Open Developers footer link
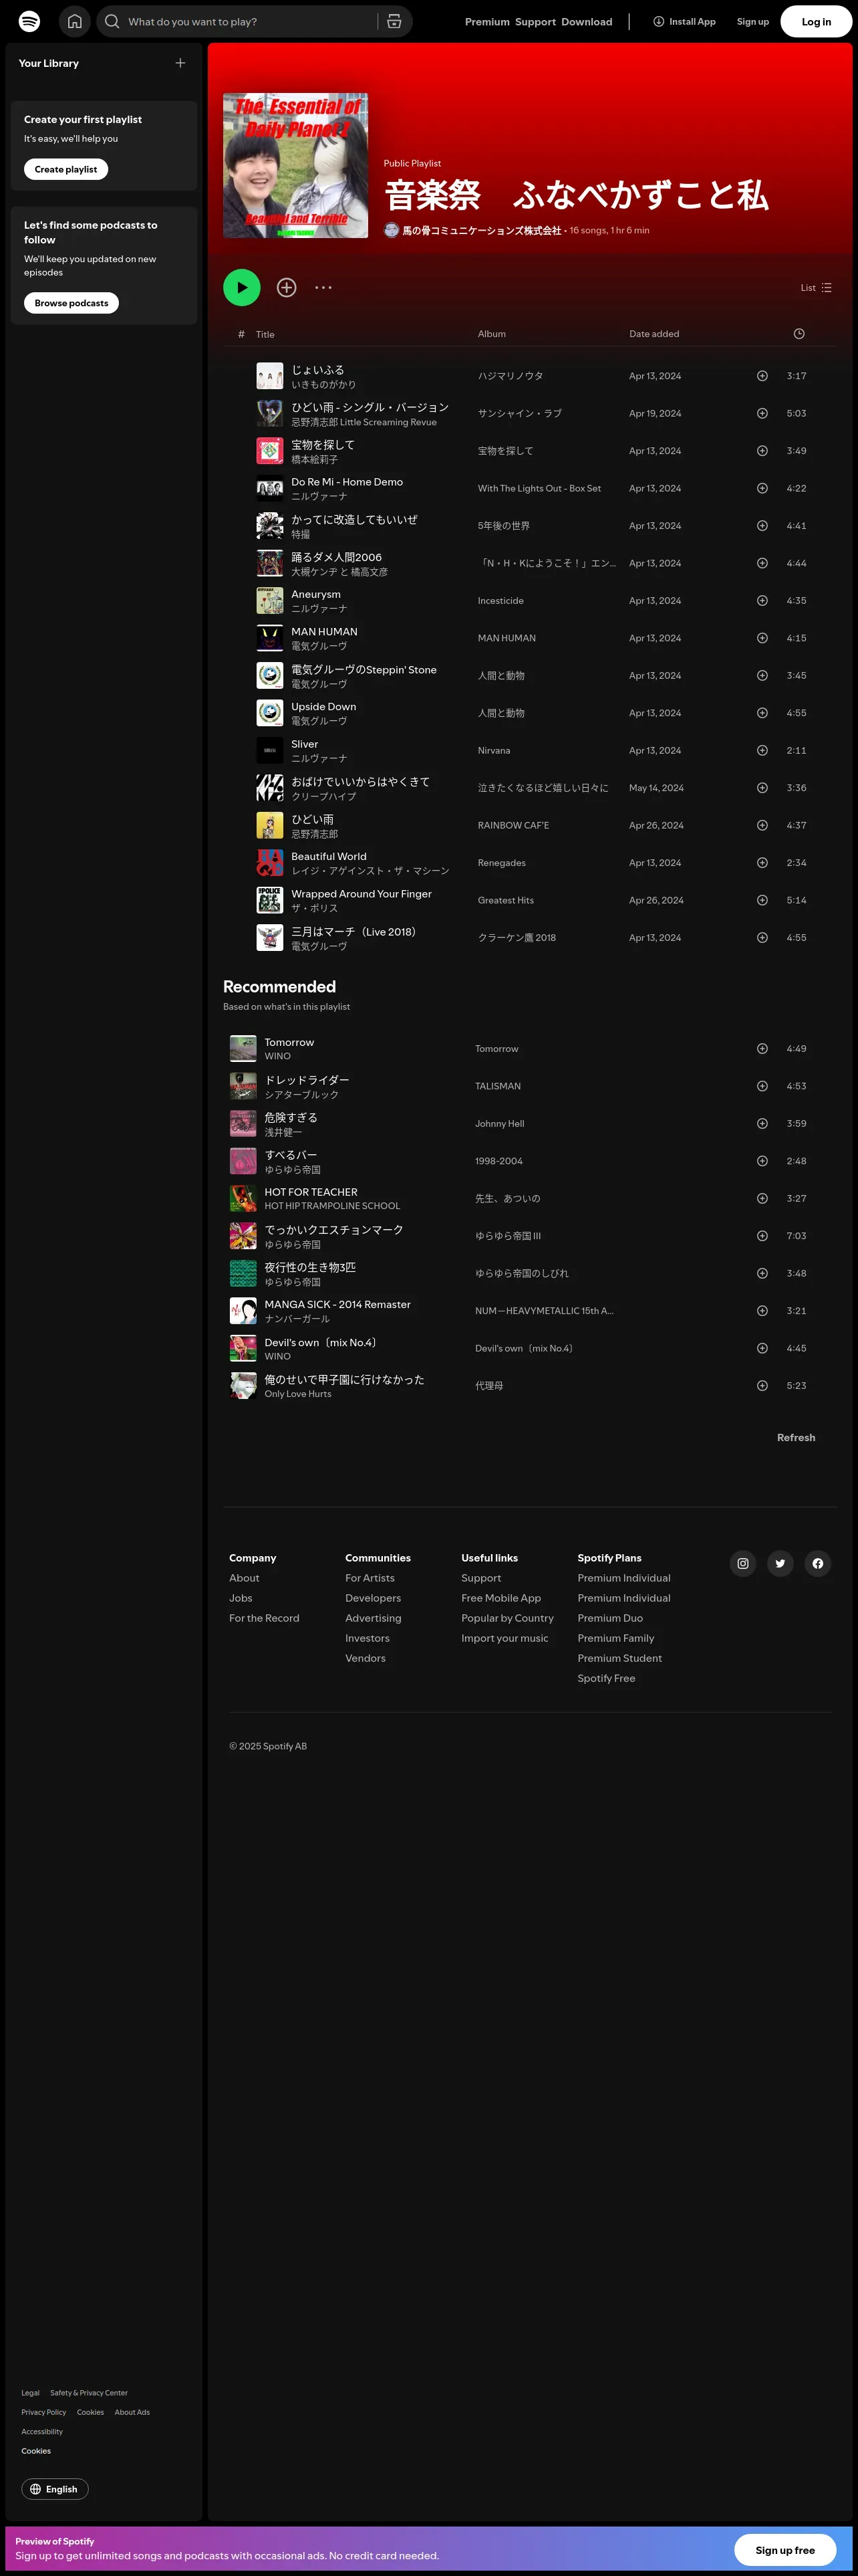 pos(373,1598)
